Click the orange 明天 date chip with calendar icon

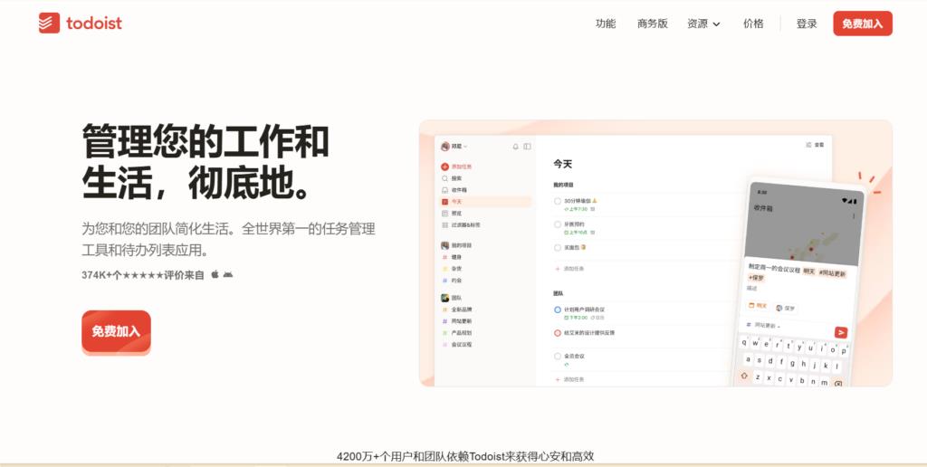[x=758, y=306]
